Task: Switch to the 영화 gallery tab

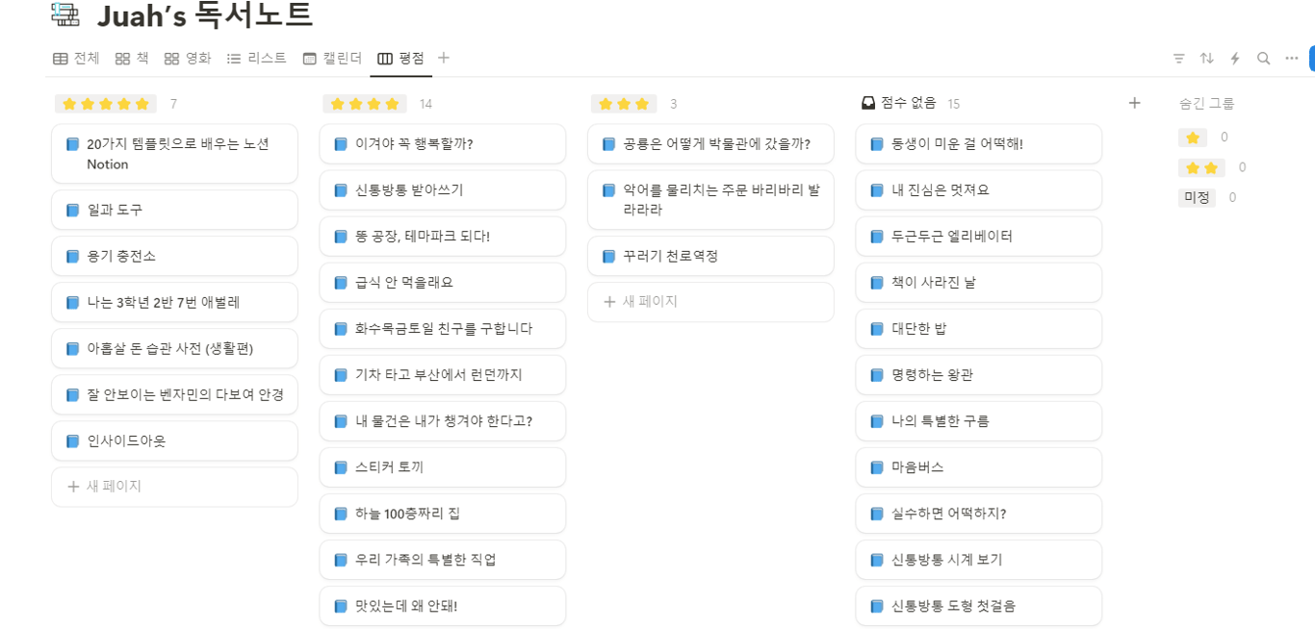Action: click(188, 59)
